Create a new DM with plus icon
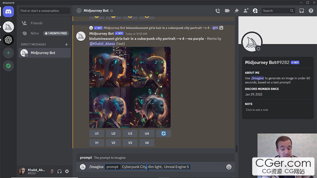This screenshot has width=317, height=178. click(66, 44)
